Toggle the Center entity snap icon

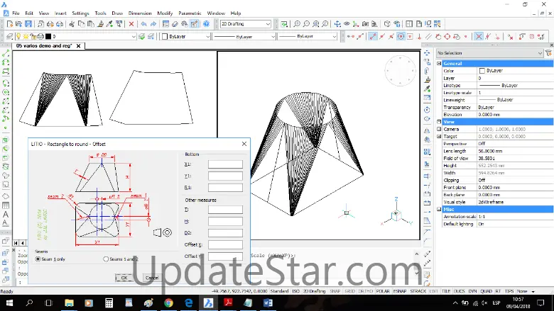pos(401,36)
